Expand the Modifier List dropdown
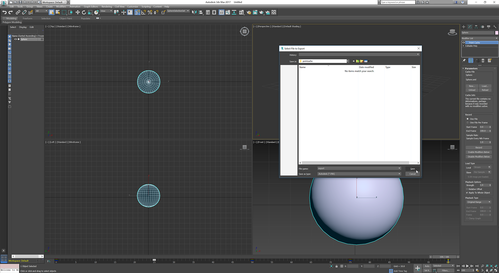 480,38
